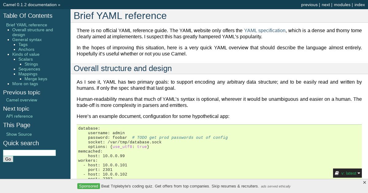Jump to Sequences section

tap(29, 69)
